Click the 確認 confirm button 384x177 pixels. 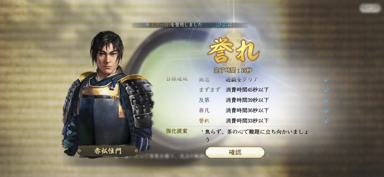pyautogui.click(x=235, y=152)
